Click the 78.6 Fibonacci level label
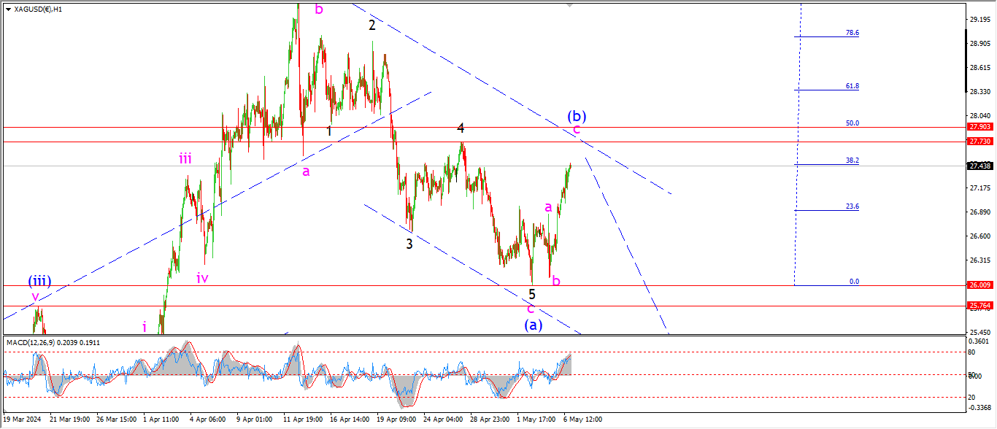 point(852,33)
